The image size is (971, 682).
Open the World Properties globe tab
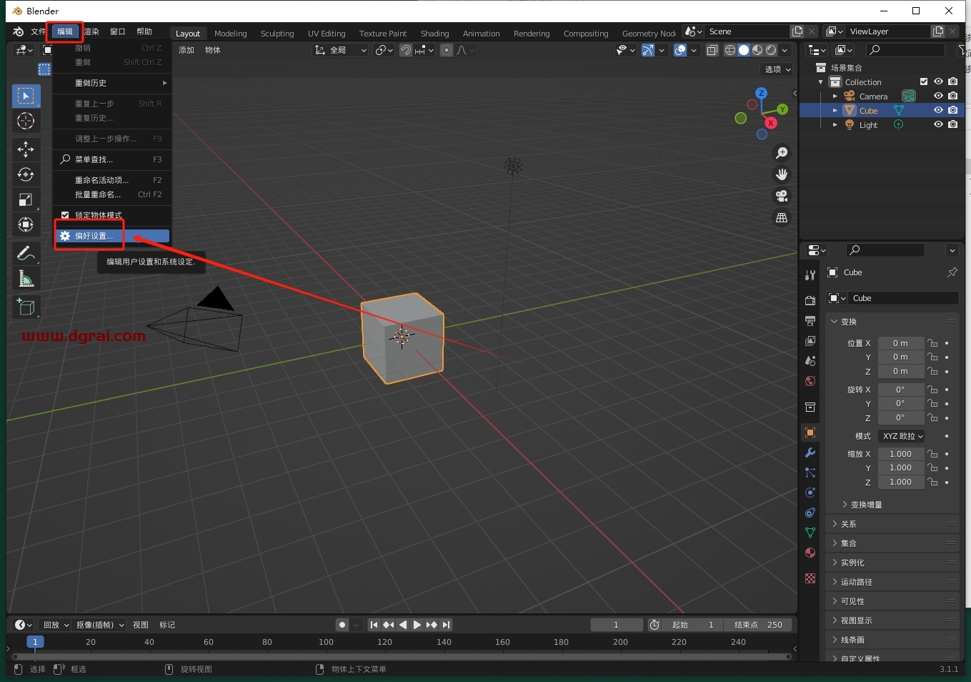(x=810, y=381)
